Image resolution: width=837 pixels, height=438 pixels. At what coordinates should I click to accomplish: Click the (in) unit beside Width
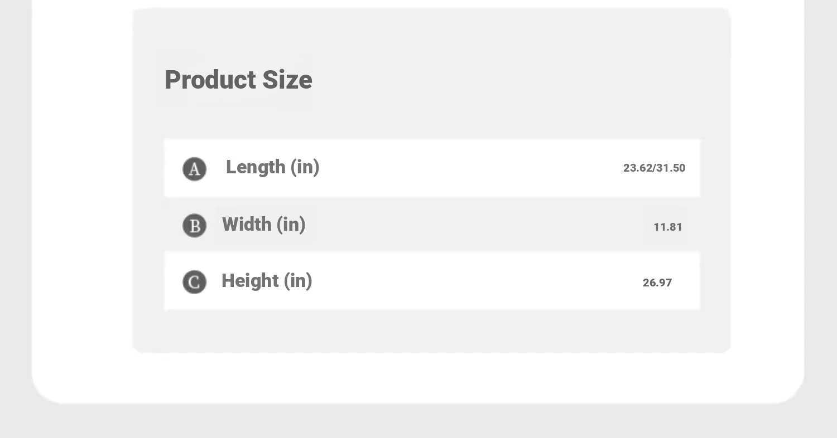291,225
